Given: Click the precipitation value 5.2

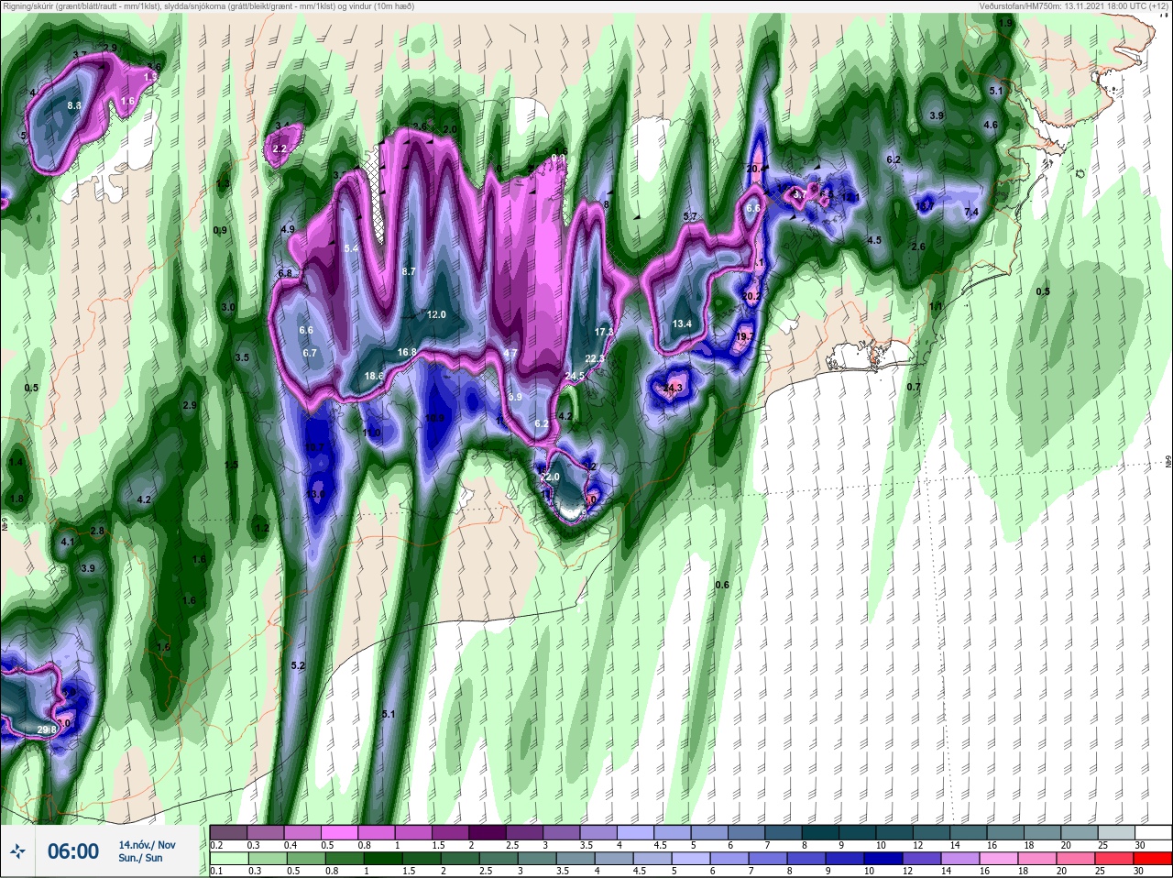Looking at the screenshot, I should coord(297,665).
